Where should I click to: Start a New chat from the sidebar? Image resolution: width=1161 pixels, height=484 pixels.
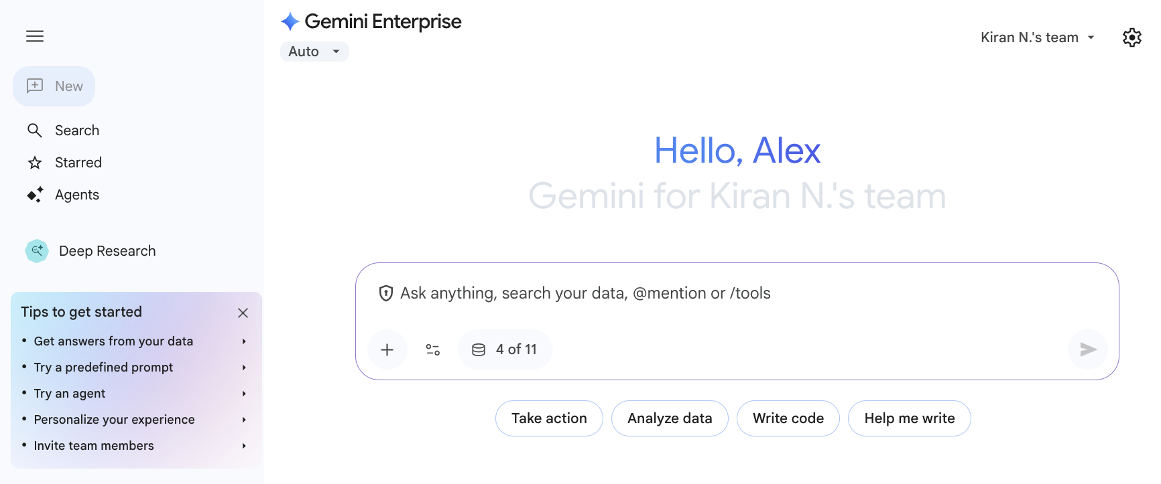pos(54,86)
